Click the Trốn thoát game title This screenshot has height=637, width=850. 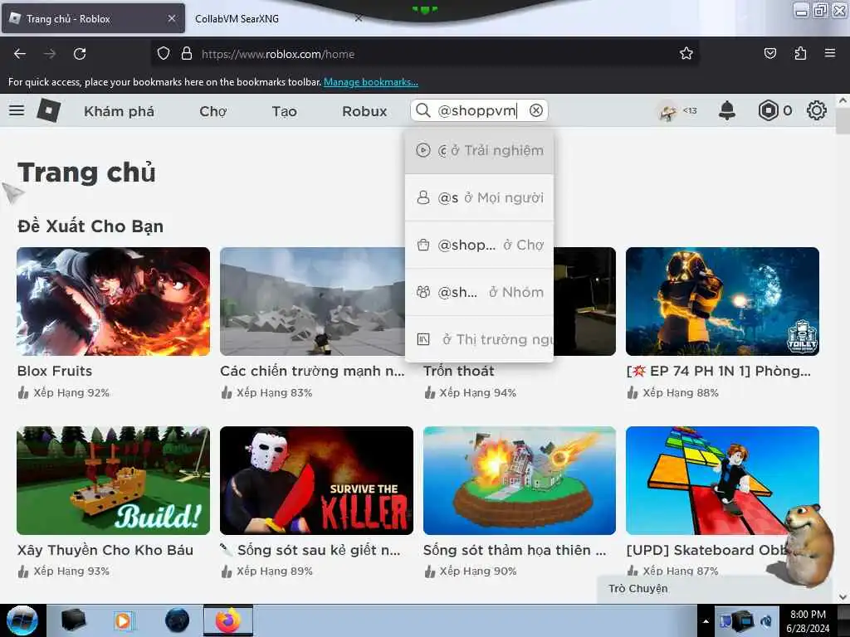458,371
